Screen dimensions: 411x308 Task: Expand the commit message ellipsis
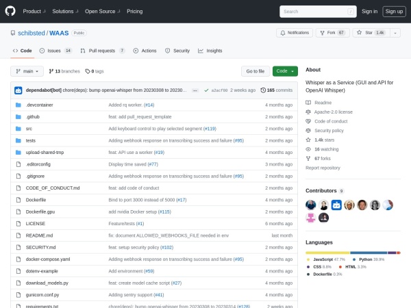point(195,90)
